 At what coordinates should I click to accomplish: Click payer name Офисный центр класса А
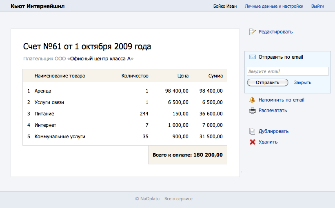[100, 59]
